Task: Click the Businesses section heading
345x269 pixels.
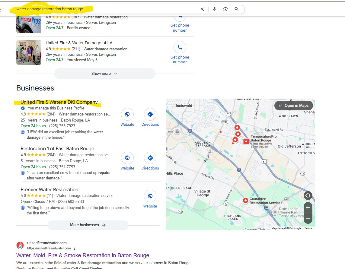Action: pyautogui.click(x=35, y=88)
